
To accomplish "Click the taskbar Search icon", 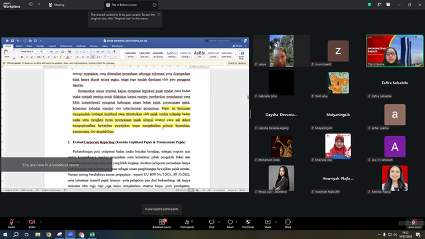I will [16, 234].
